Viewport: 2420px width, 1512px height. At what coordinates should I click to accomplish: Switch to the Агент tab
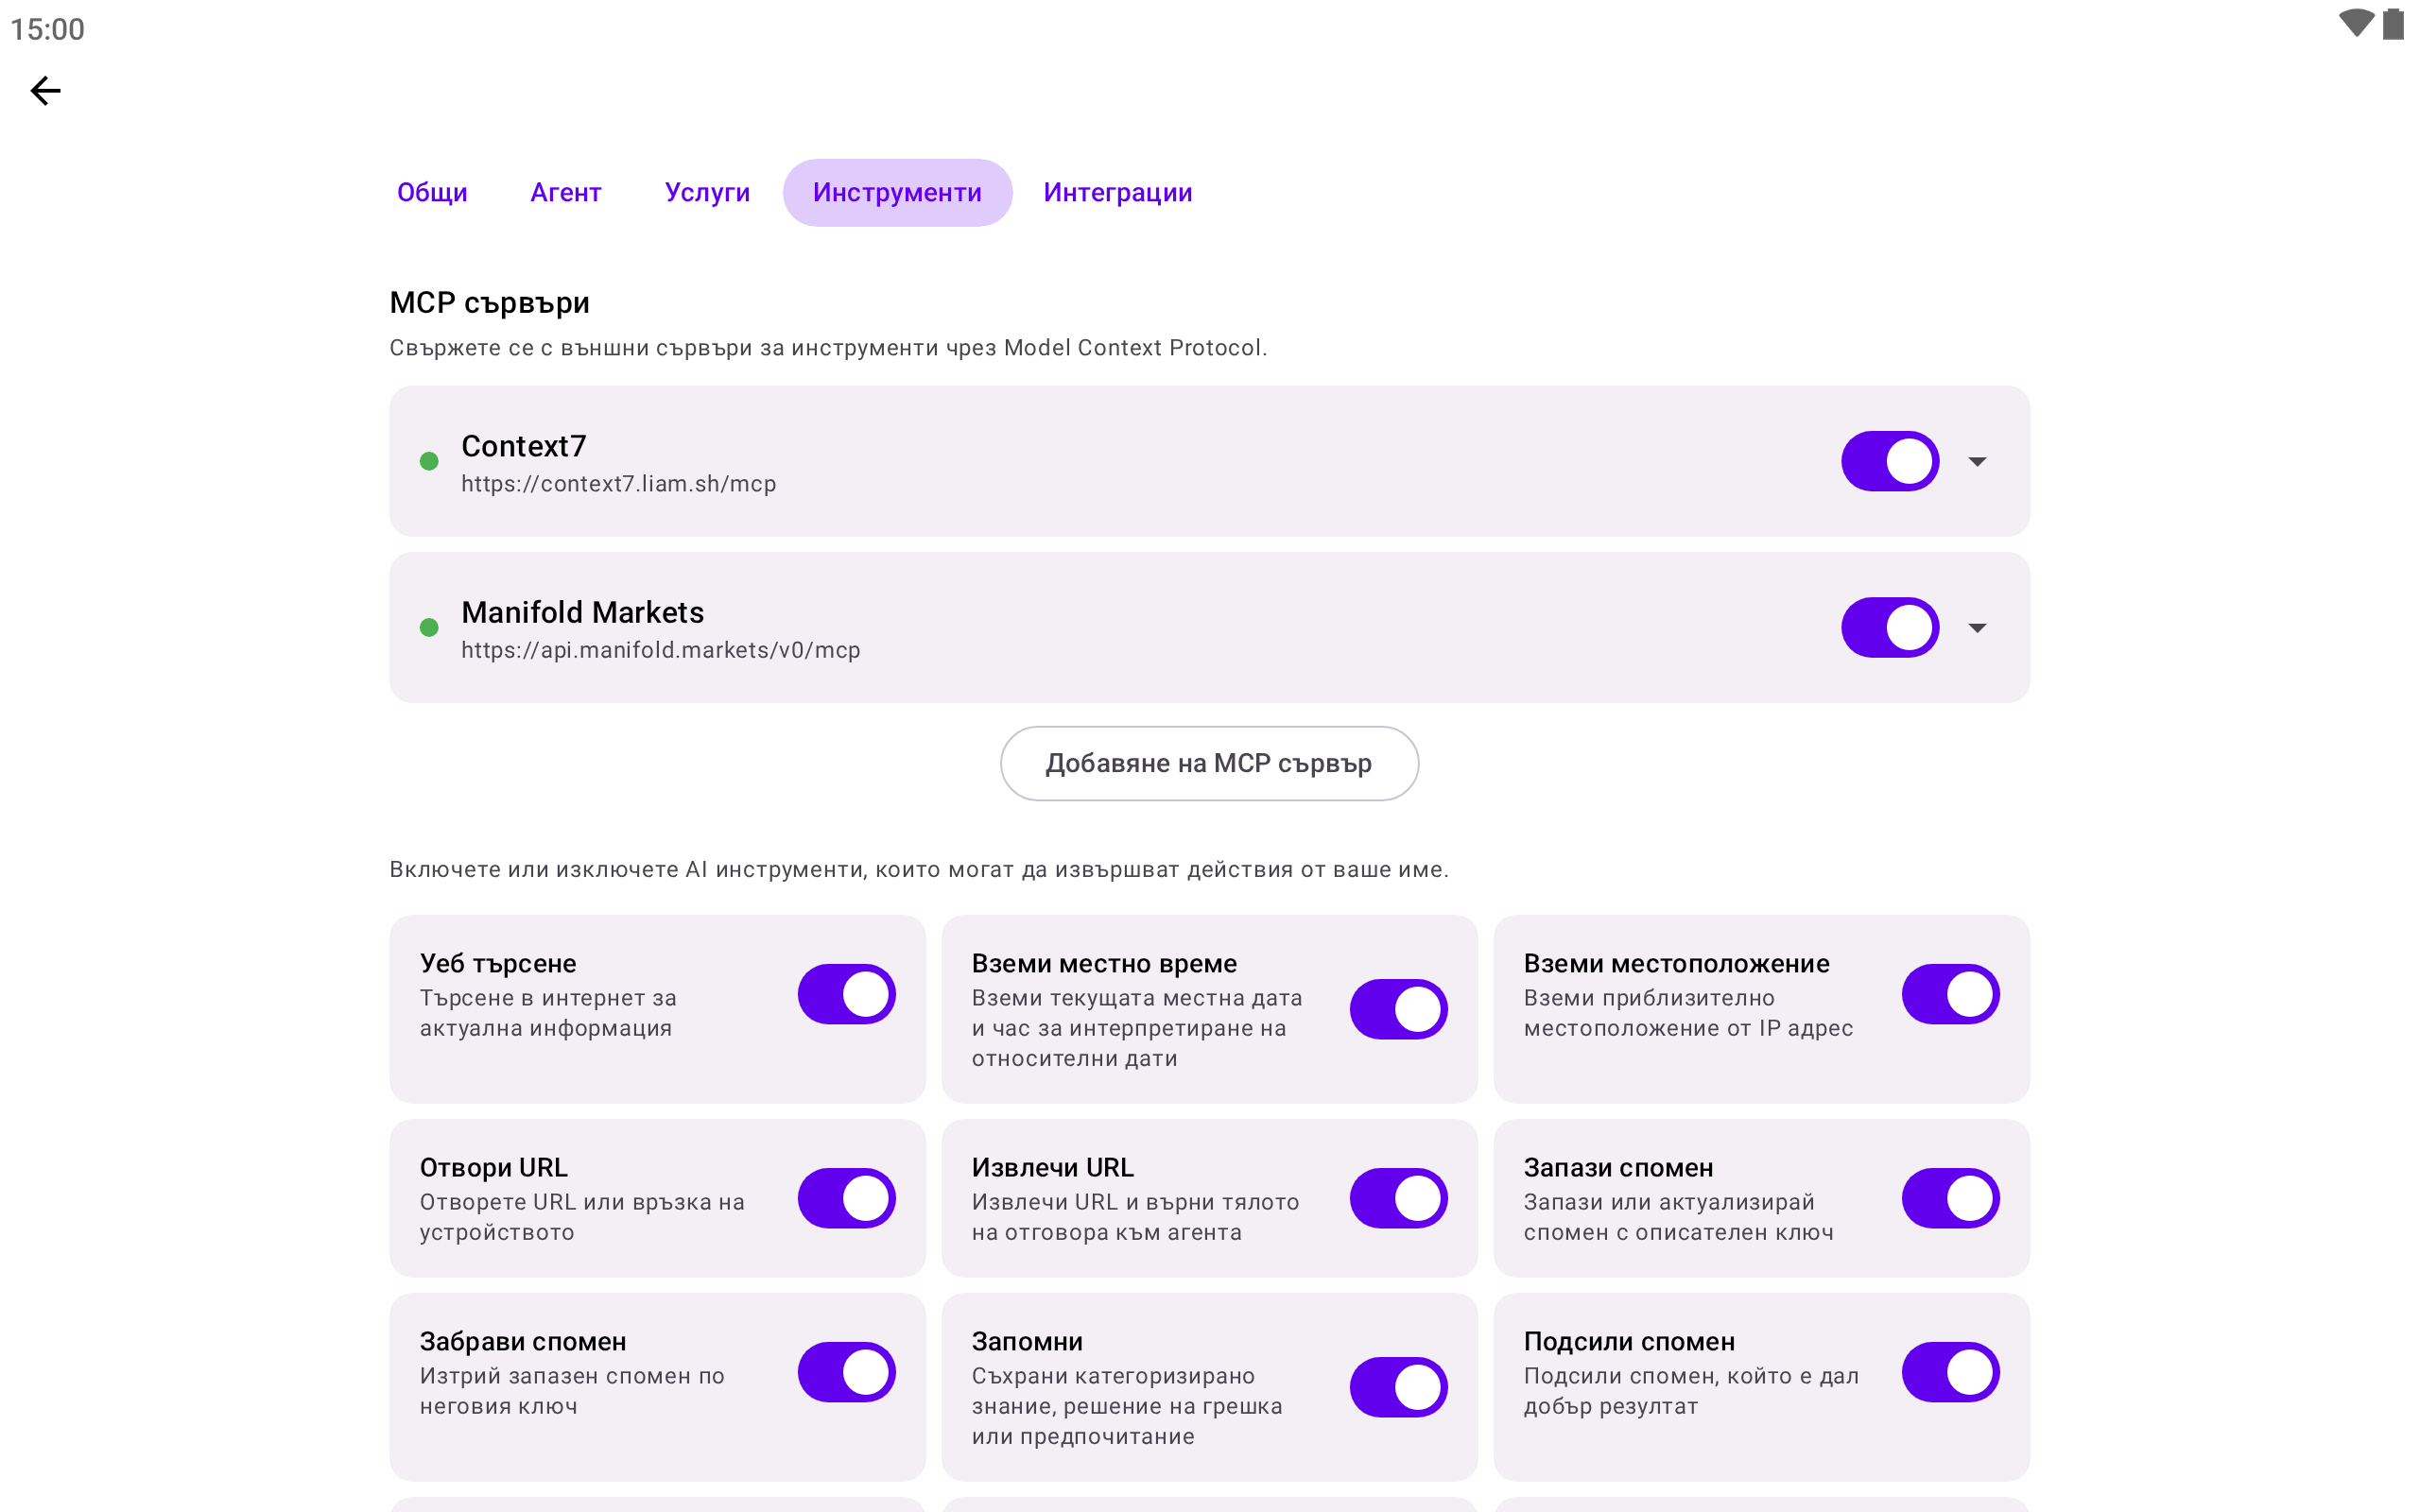tap(566, 192)
